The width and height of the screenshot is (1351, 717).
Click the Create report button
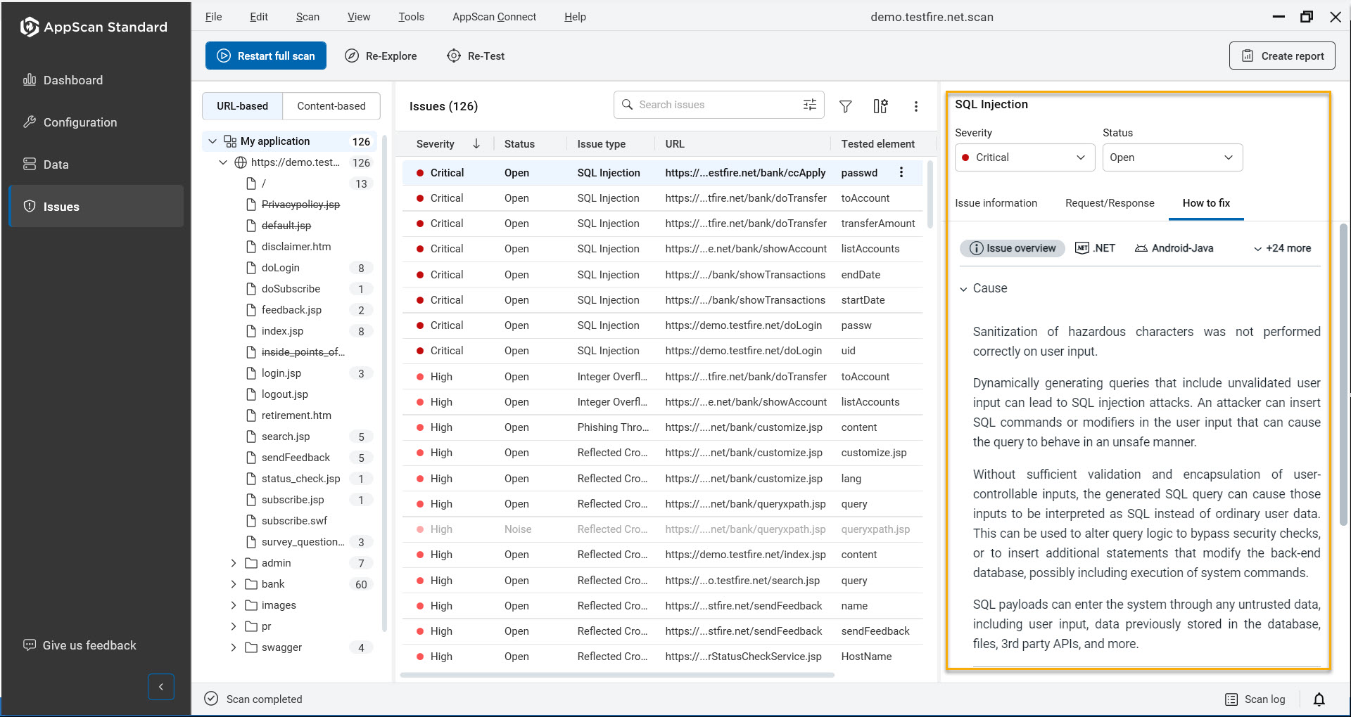1282,56
